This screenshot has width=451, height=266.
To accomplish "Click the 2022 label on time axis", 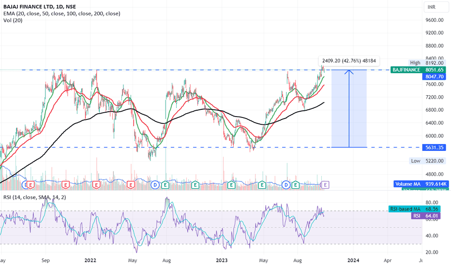I will tap(90, 260).
